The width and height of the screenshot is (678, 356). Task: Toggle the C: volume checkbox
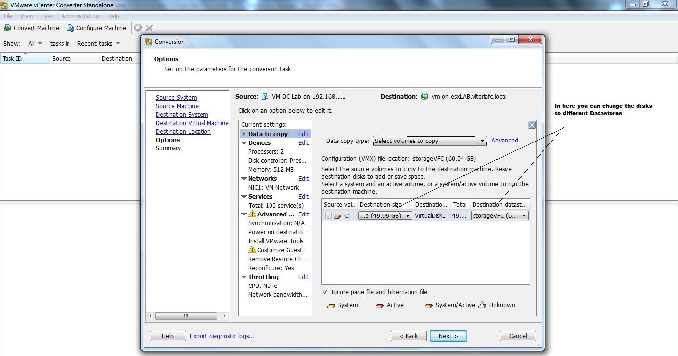(x=328, y=216)
